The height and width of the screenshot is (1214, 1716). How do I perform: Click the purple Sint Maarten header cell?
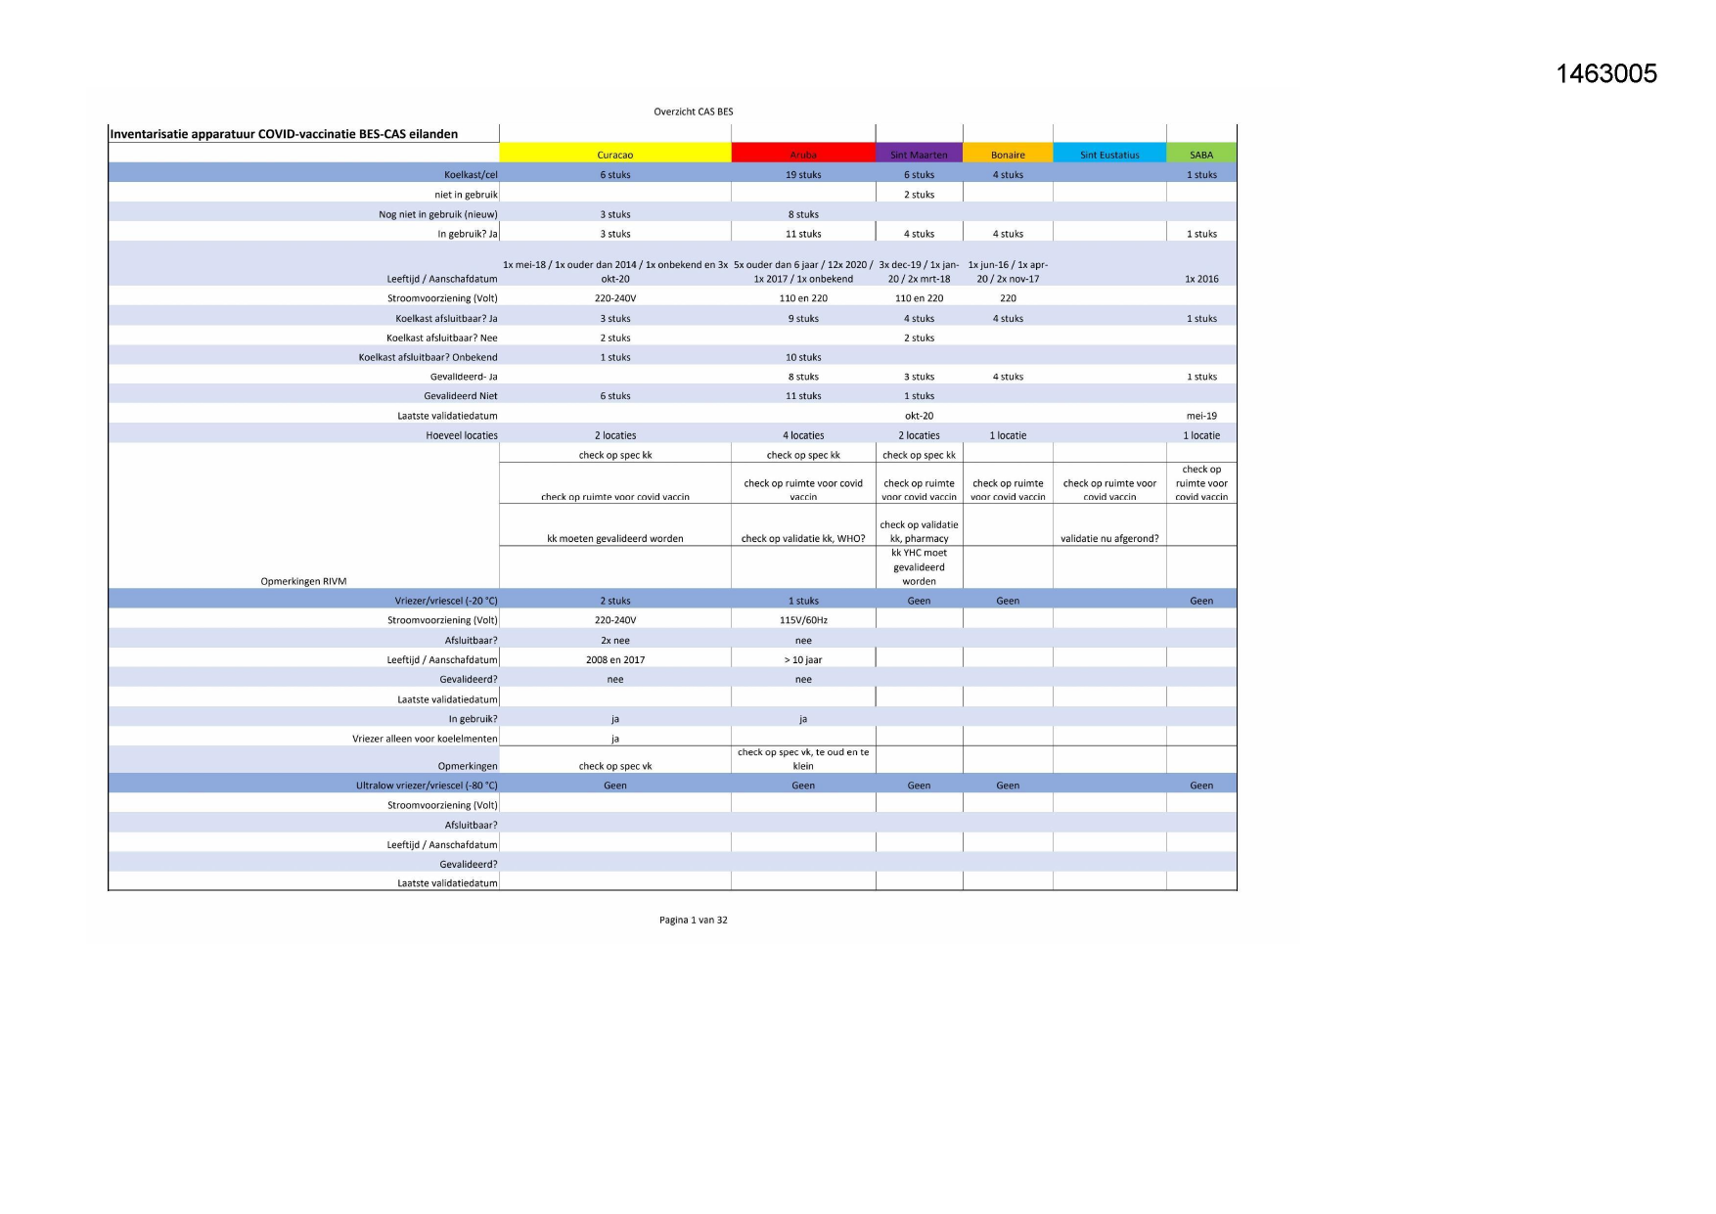[919, 155]
